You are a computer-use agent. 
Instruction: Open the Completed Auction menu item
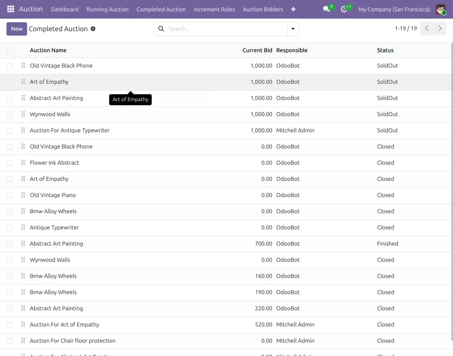tap(161, 9)
